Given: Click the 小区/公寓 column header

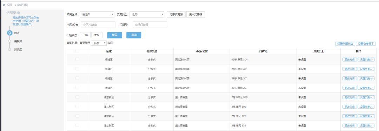Looking at the screenshot, I should [x=201, y=51].
